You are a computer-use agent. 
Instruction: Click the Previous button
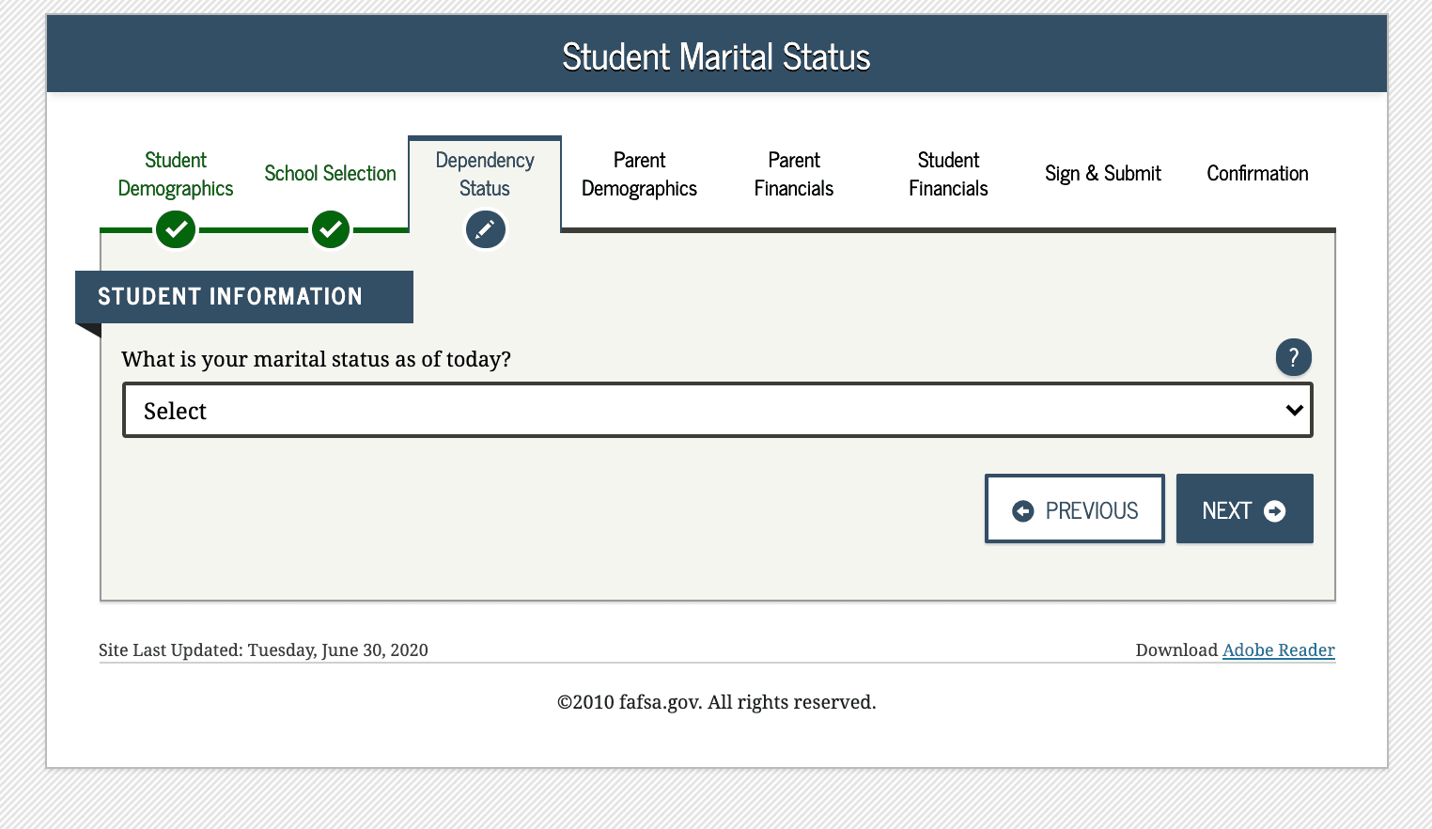(x=1074, y=508)
